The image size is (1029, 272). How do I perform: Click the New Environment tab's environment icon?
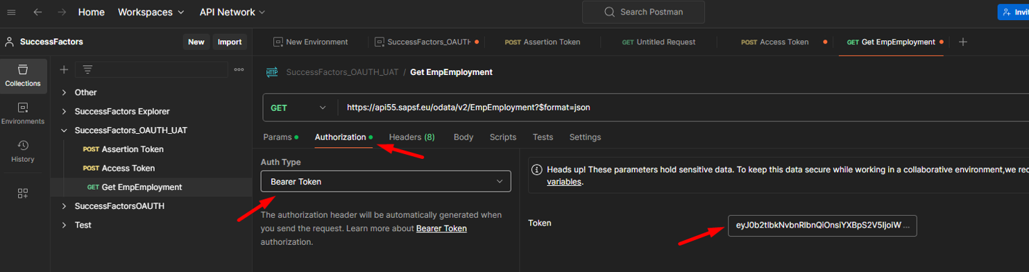coord(278,42)
